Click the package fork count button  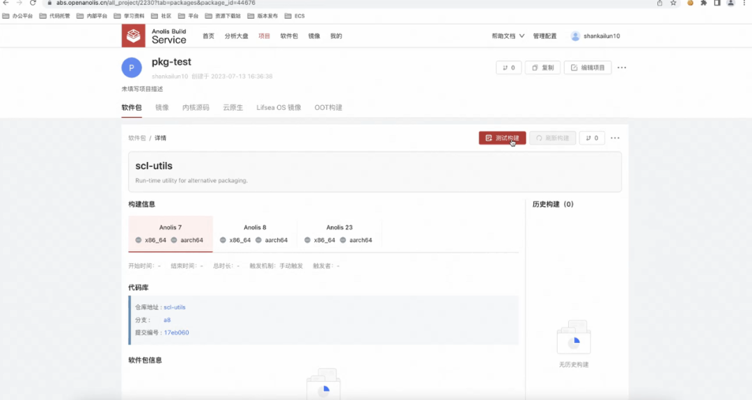tap(592, 138)
